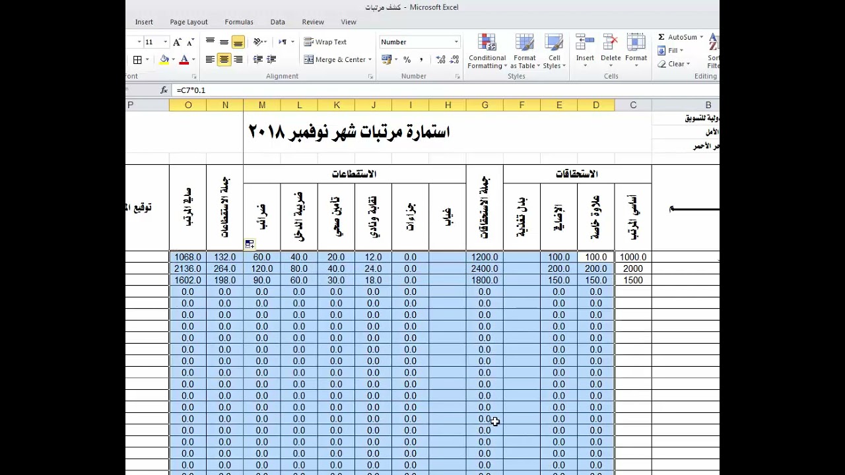845x475 pixels.
Task: Select the cell containing 1068.0
Action: click(188, 257)
